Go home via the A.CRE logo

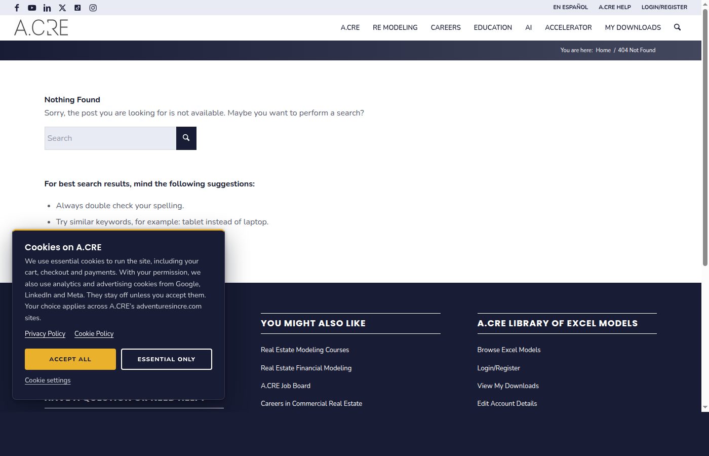(x=41, y=27)
